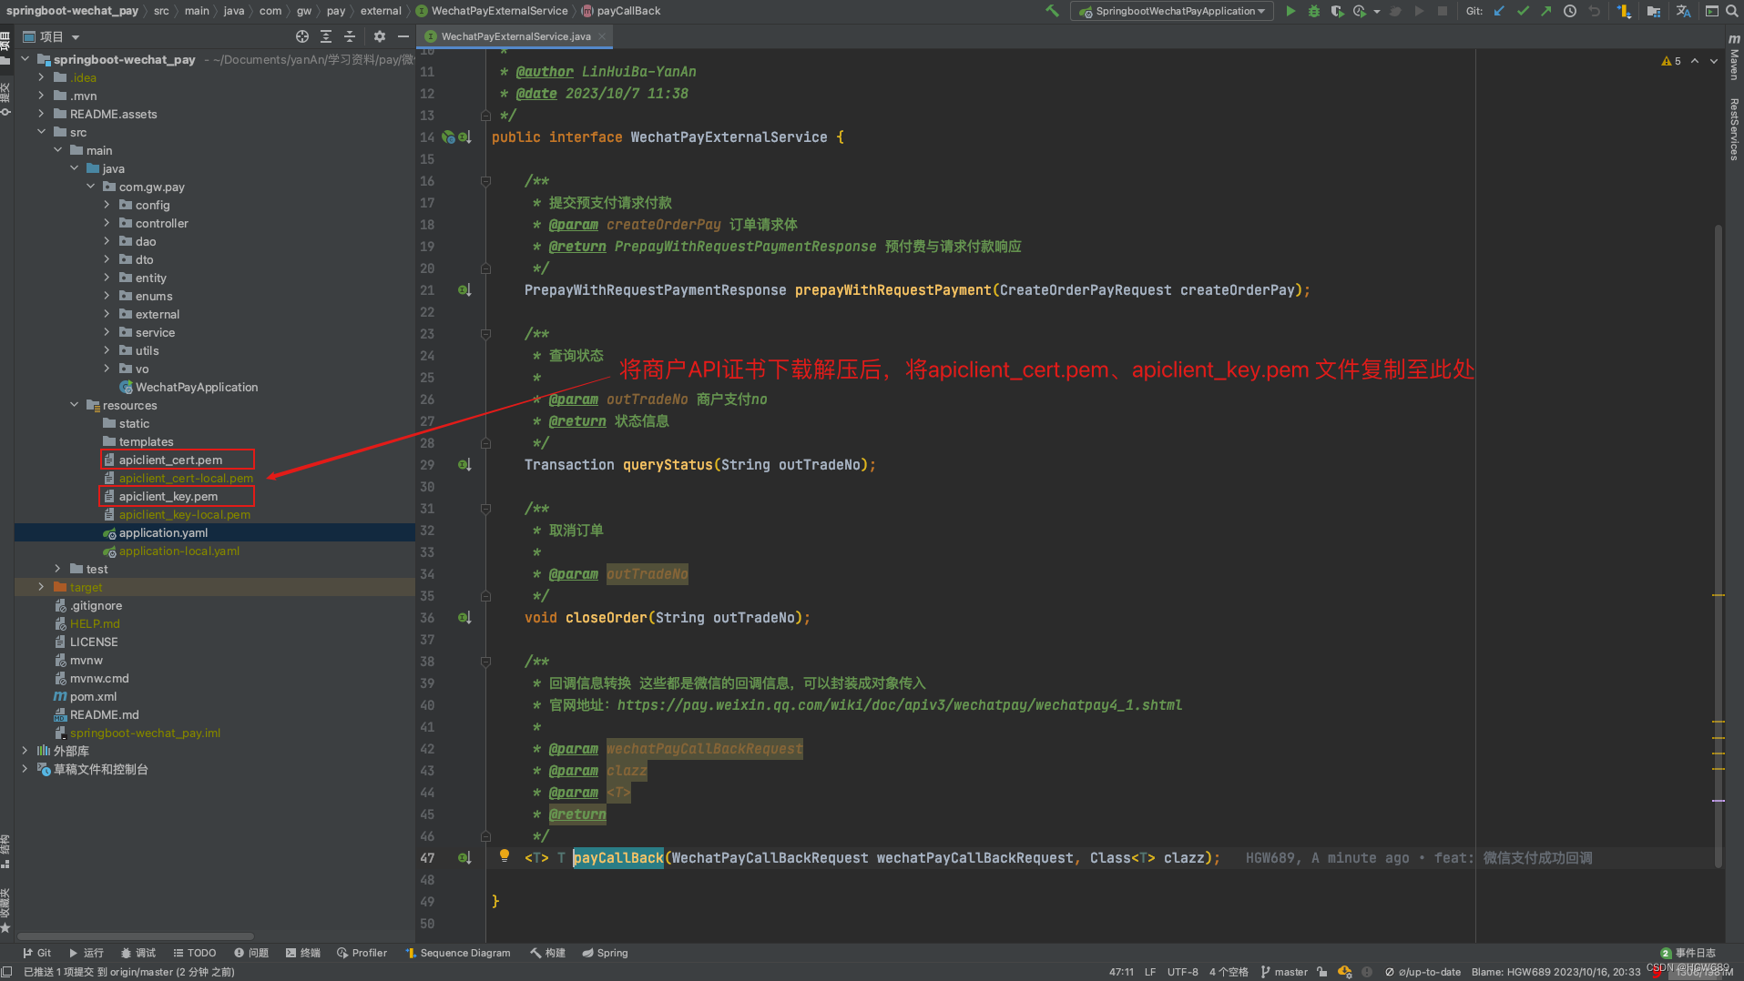This screenshot has height=981, width=1744.
Task: Hide the project tool window
Action: click(x=403, y=36)
